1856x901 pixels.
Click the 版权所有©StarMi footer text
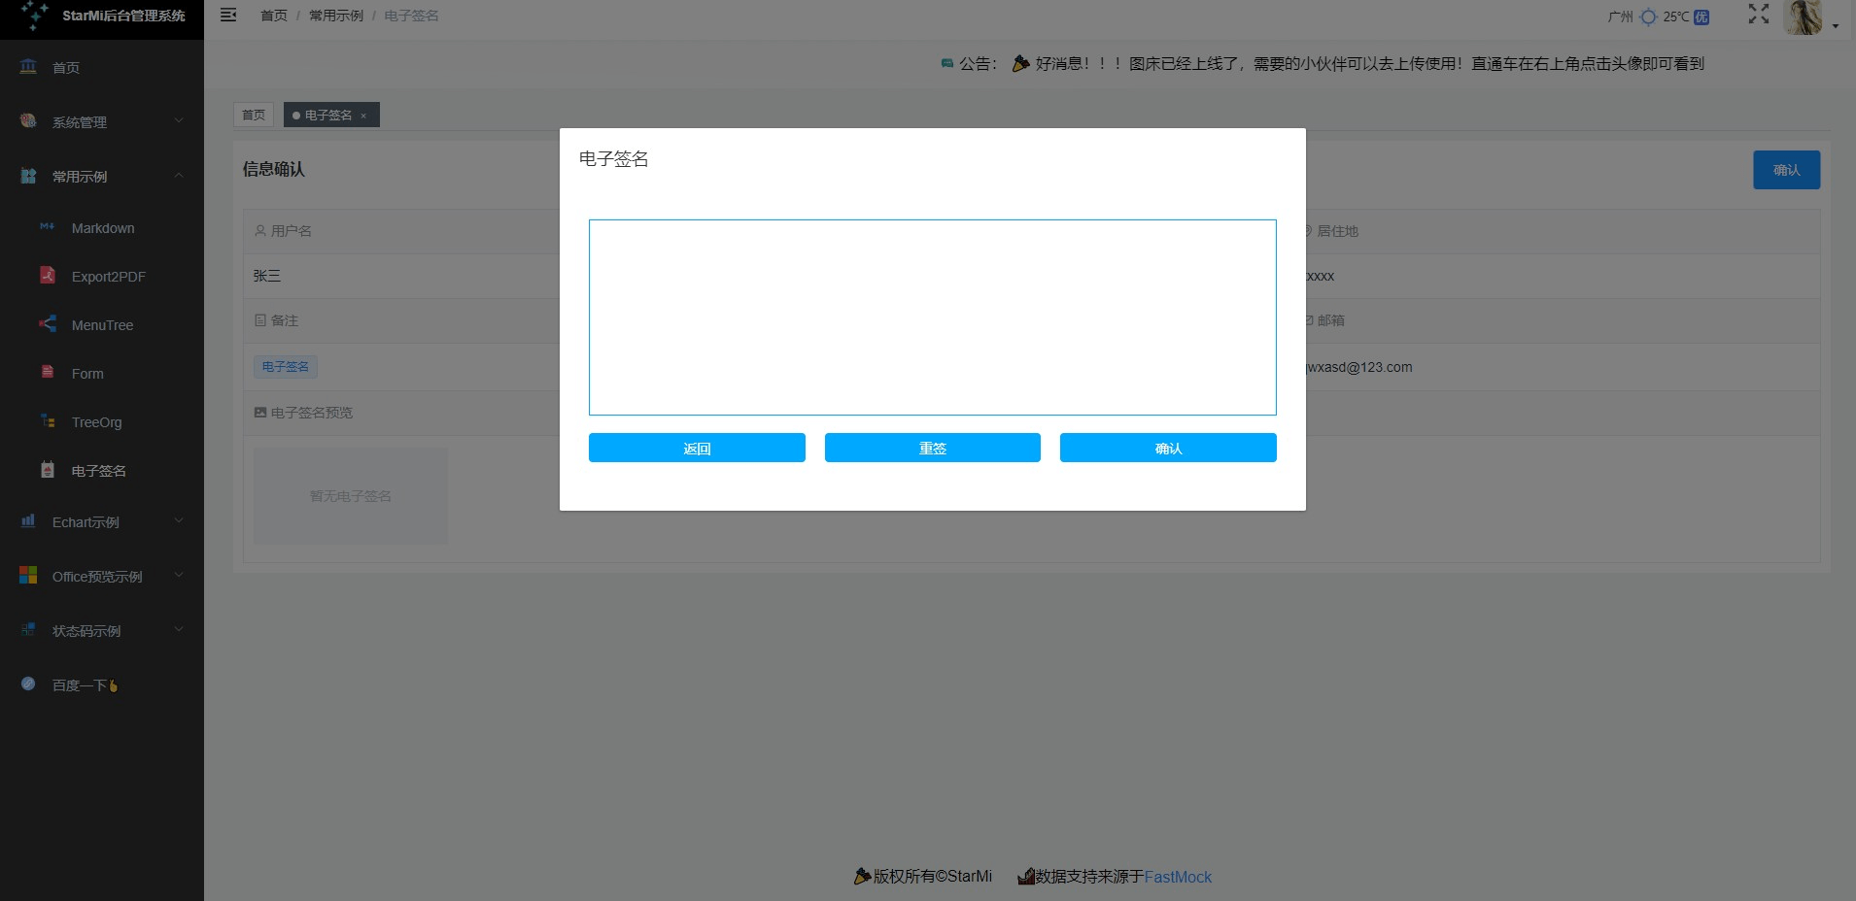tap(933, 876)
